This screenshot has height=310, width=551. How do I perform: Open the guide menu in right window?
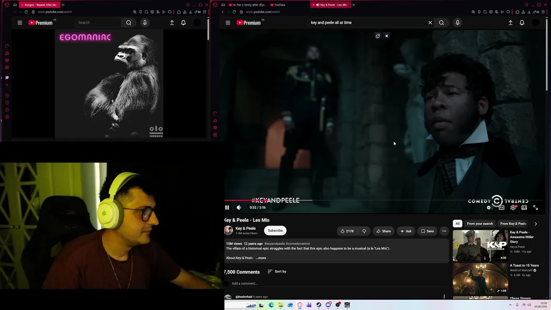click(x=228, y=22)
